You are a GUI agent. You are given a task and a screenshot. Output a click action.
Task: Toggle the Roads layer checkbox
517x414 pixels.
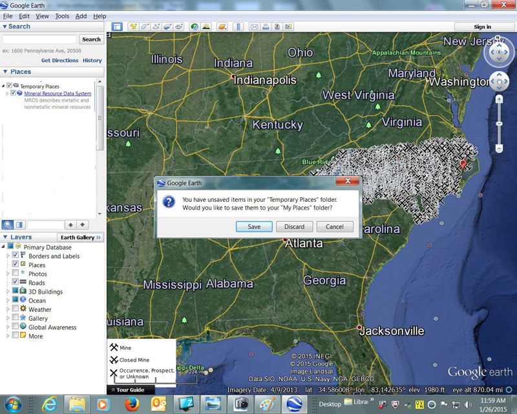click(x=15, y=281)
